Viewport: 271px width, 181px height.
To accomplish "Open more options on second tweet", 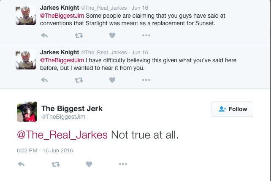I will pyautogui.click(x=146, y=80).
